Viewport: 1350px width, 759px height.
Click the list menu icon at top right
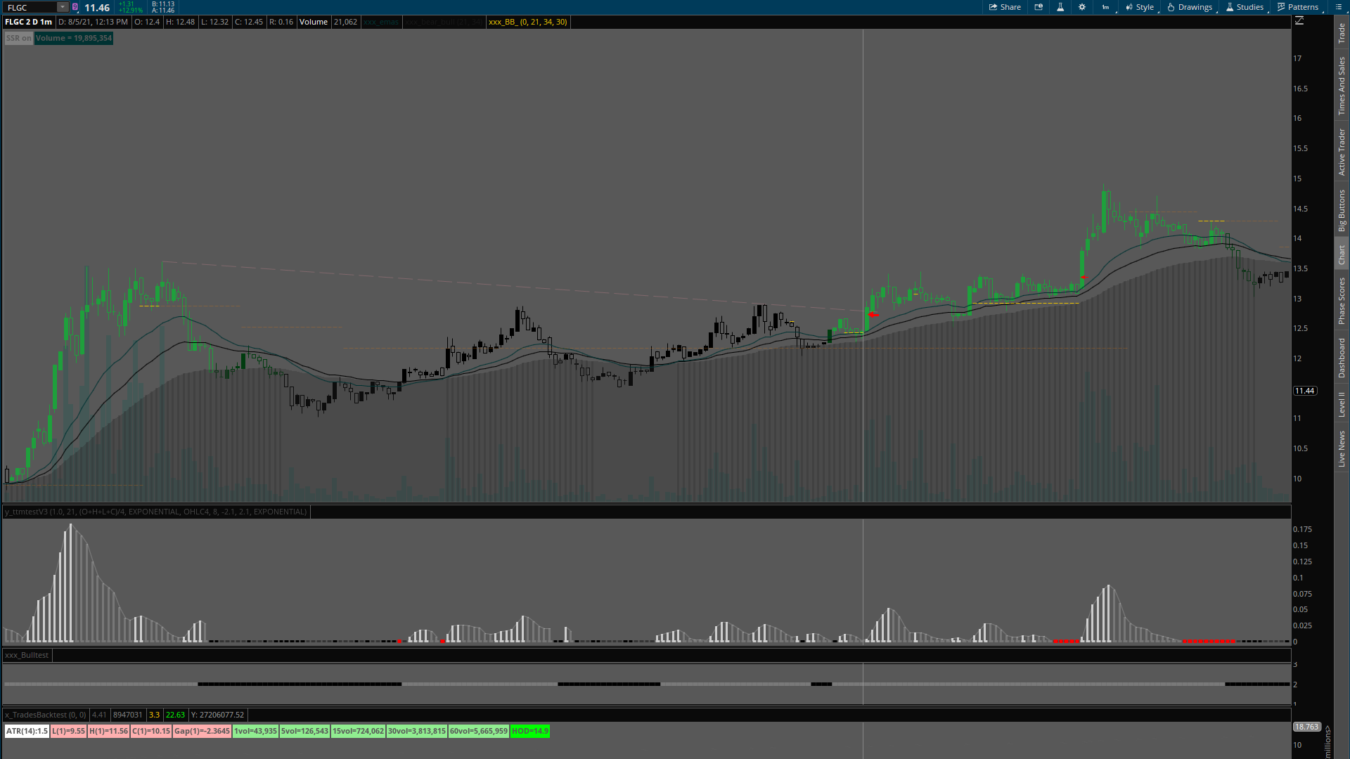point(1339,7)
